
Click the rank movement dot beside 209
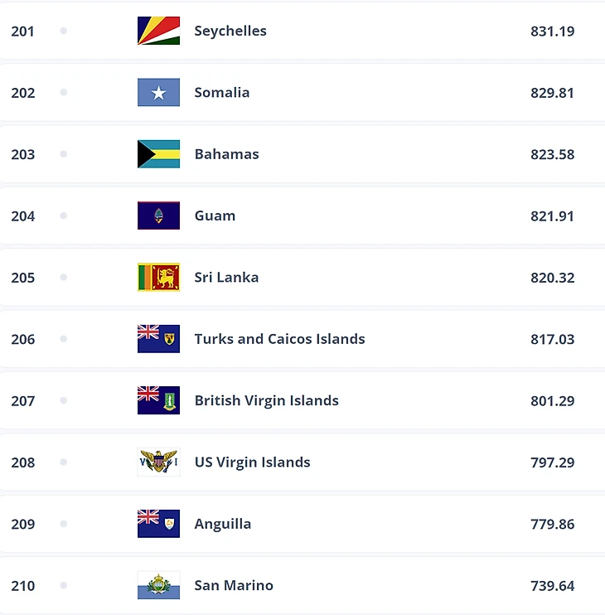tap(64, 524)
